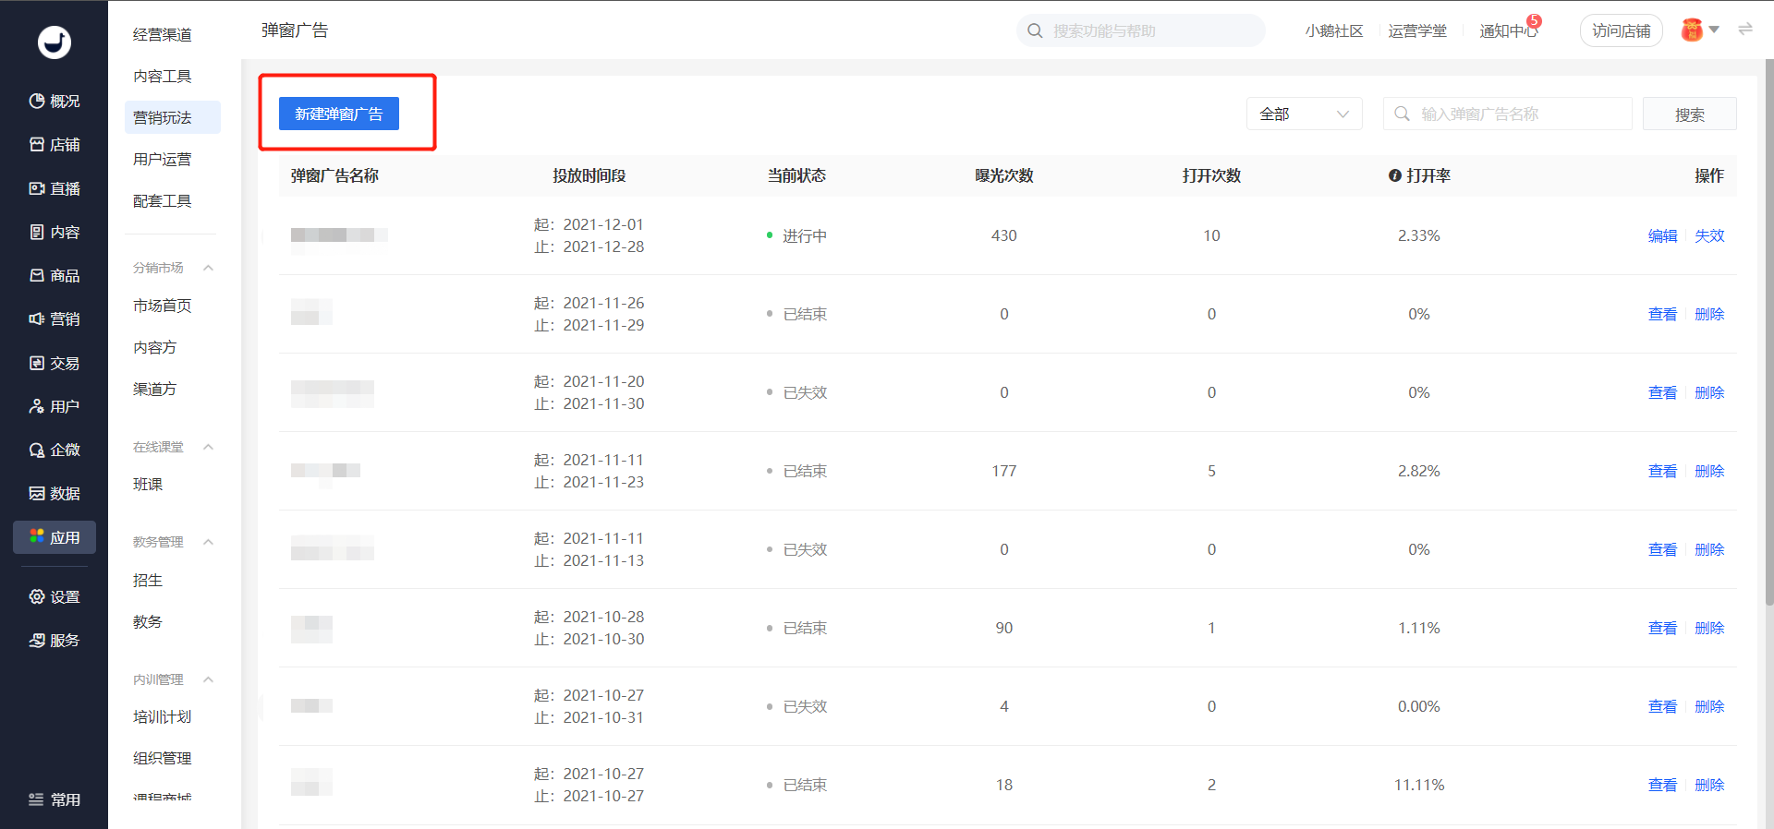Screen dimensions: 1774x829
Task: Select the 用户运营 submenu item
Action: (x=163, y=159)
